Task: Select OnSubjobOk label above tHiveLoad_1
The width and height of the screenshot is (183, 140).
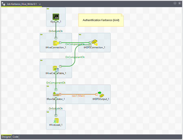Action: tap(56, 109)
